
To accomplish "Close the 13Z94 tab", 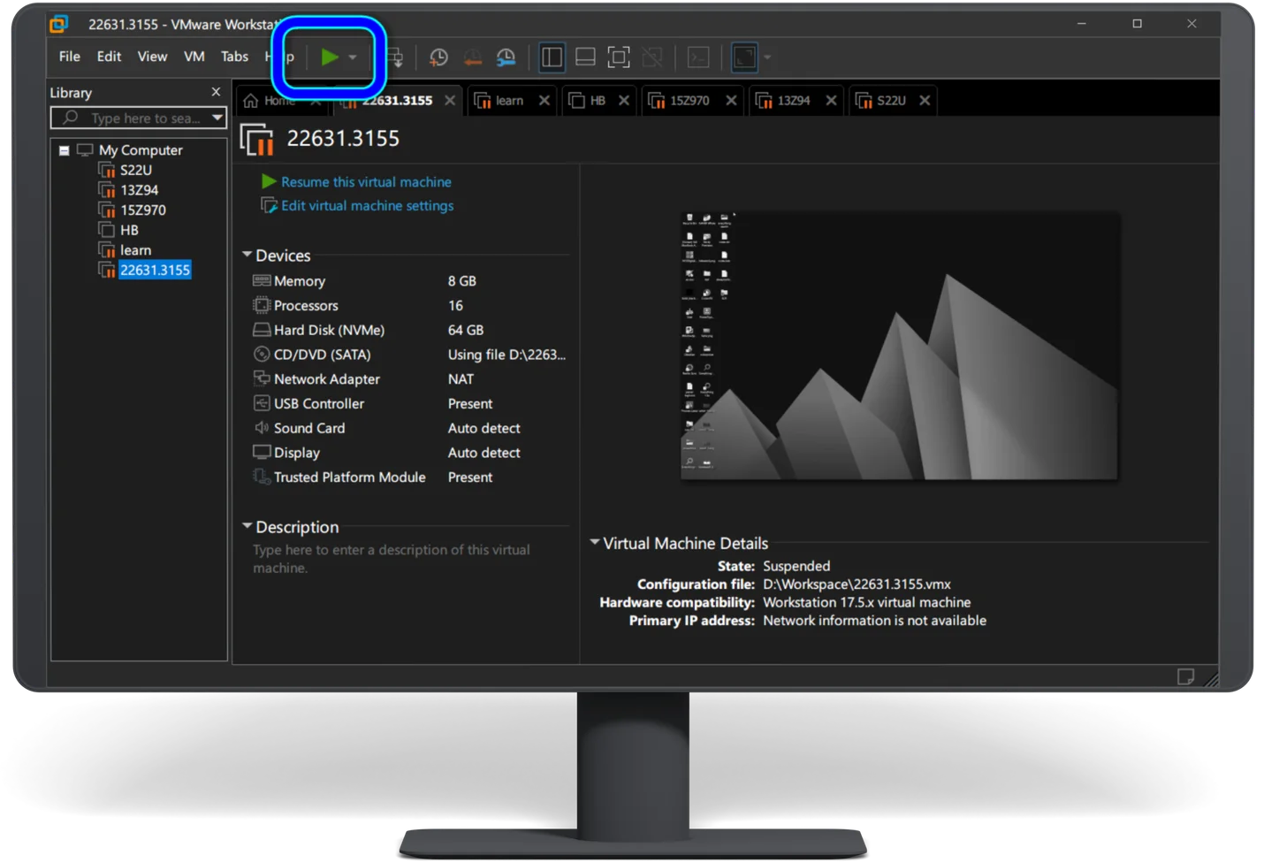I will click(831, 101).
